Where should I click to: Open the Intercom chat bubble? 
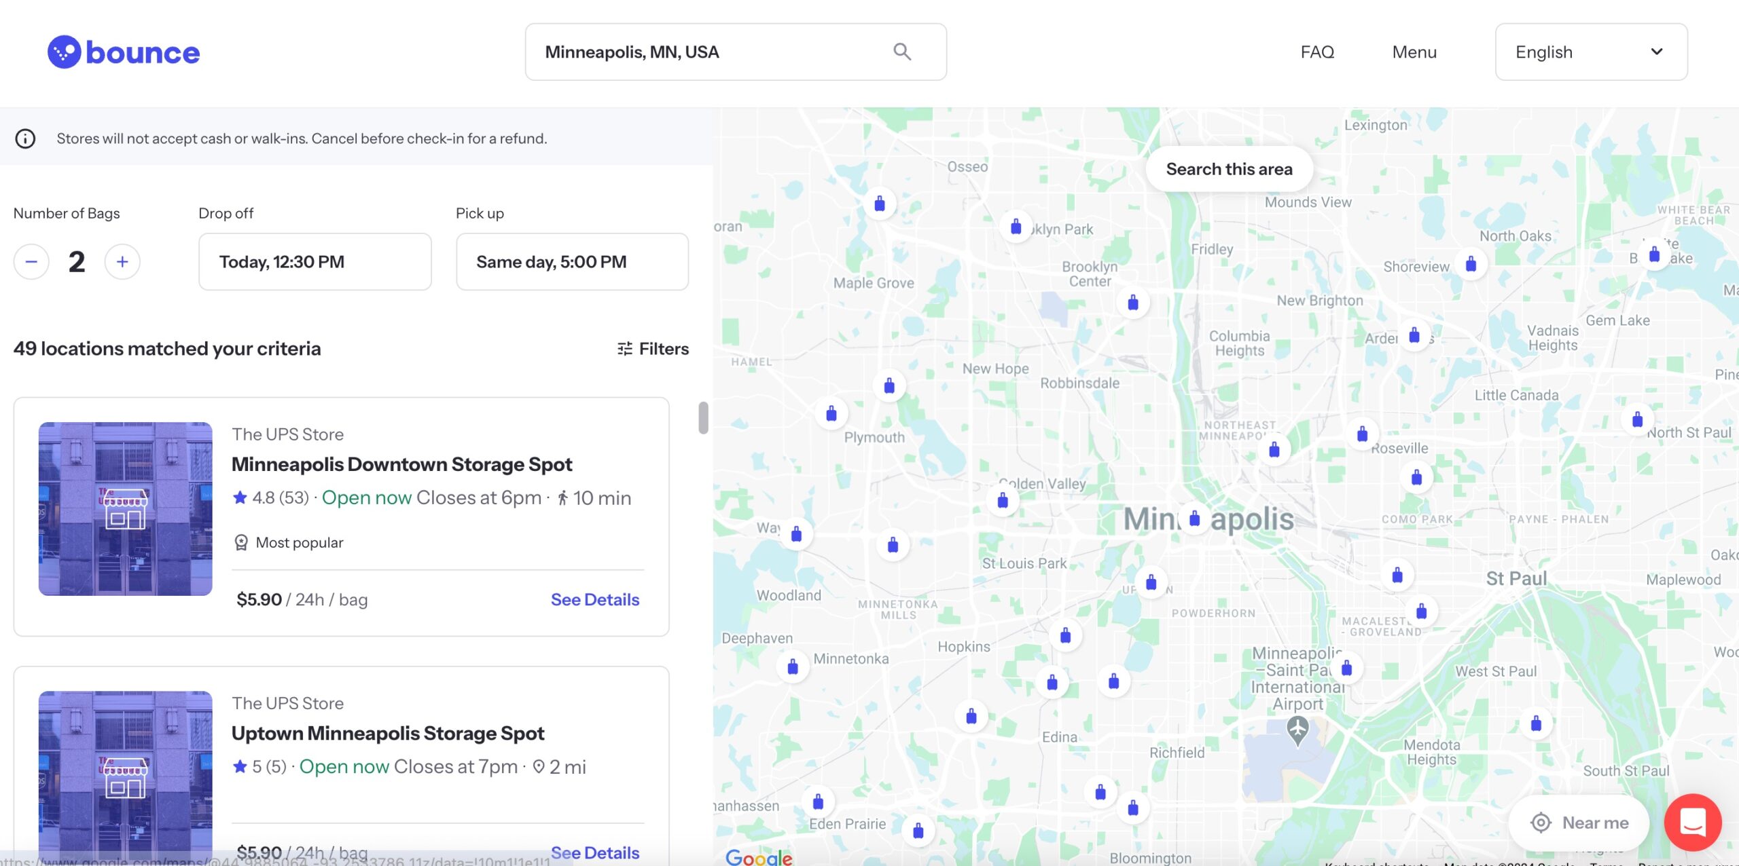(x=1692, y=822)
